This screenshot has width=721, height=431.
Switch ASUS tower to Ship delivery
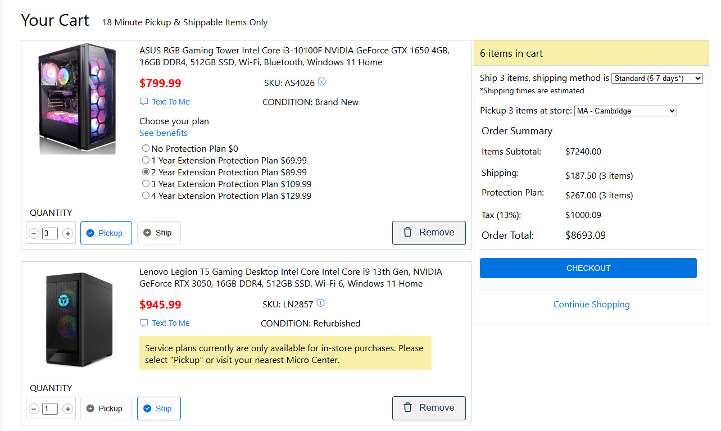[158, 233]
